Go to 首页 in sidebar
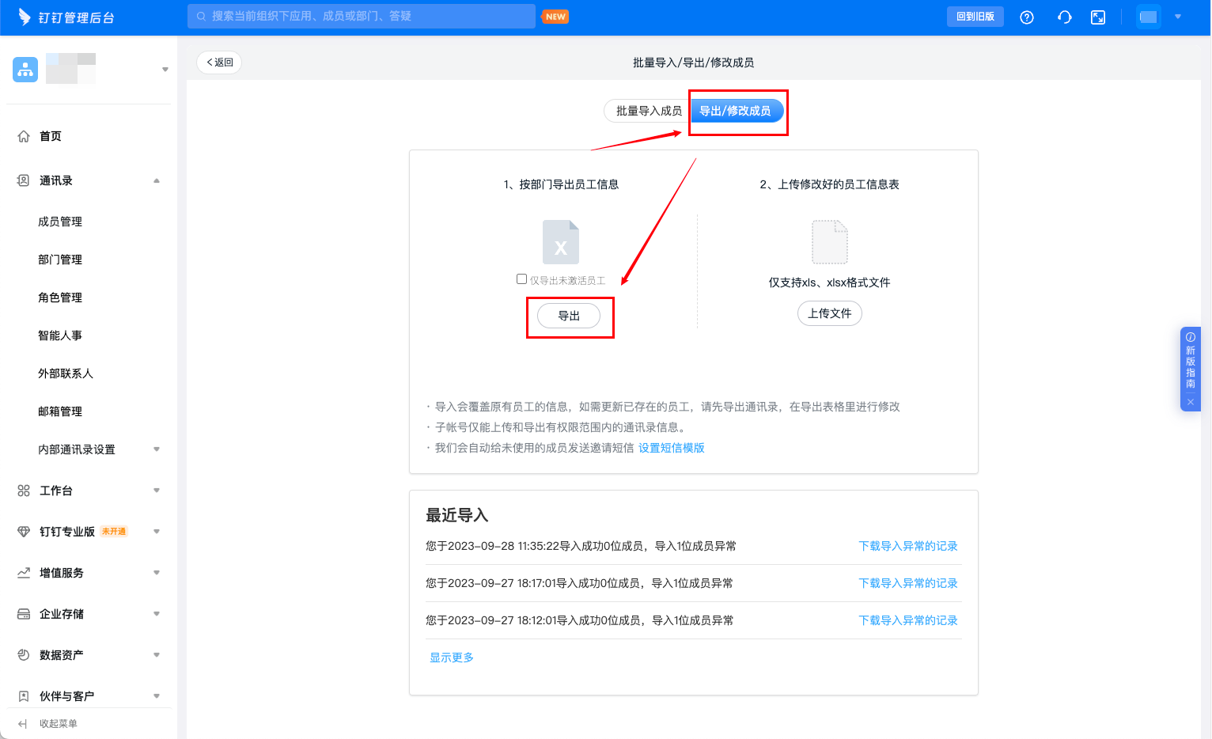1212x739 pixels. click(51, 136)
